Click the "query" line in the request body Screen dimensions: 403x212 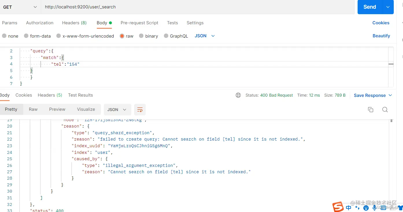tap(42, 51)
